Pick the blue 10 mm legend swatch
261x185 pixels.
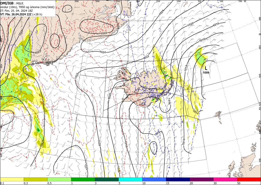[154, 179]
